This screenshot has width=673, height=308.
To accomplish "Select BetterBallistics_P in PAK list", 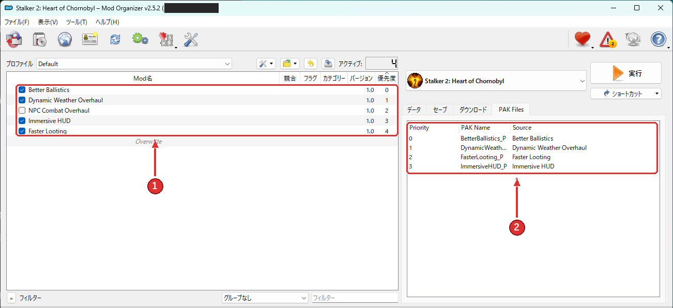I will pyautogui.click(x=483, y=138).
